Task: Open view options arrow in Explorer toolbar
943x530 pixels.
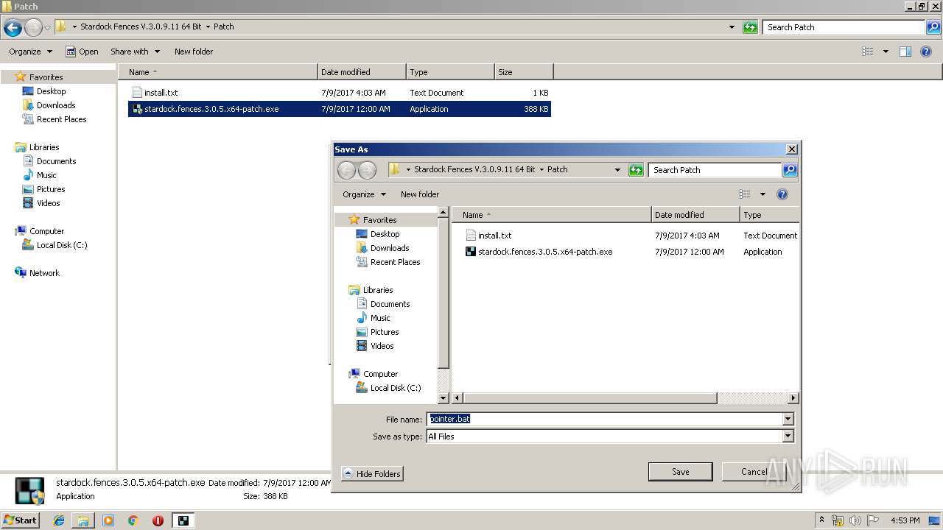Action: [x=886, y=52]
